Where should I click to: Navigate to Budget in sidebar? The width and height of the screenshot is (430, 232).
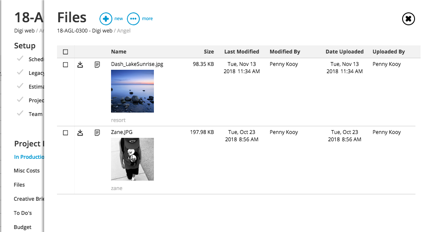pyautogui.click(x=23, y=227)
